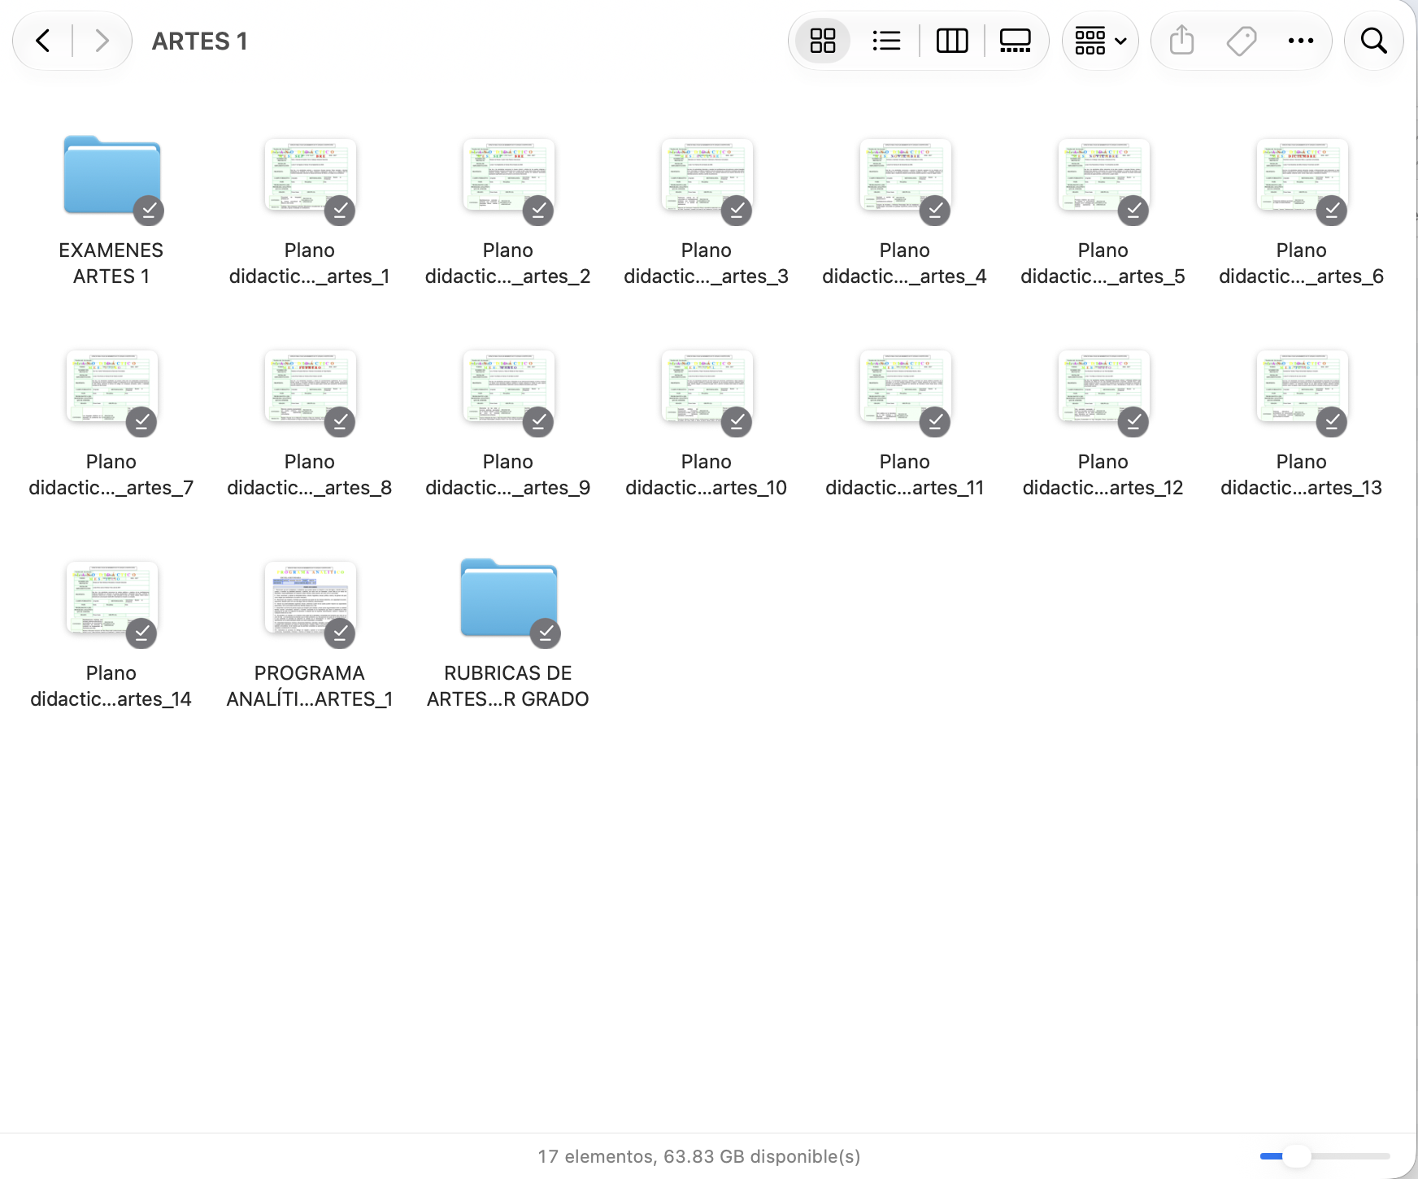Click the Search magnifier icon
The width and height of the screenshot is (1418, 1179).
coord(1374,41)
